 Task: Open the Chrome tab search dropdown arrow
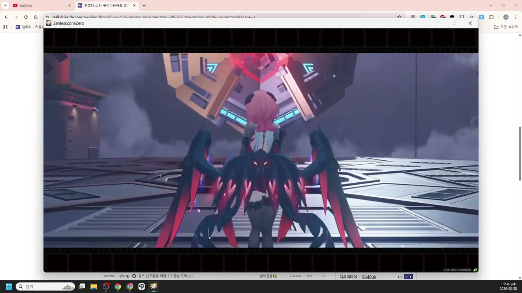point(6,6)
